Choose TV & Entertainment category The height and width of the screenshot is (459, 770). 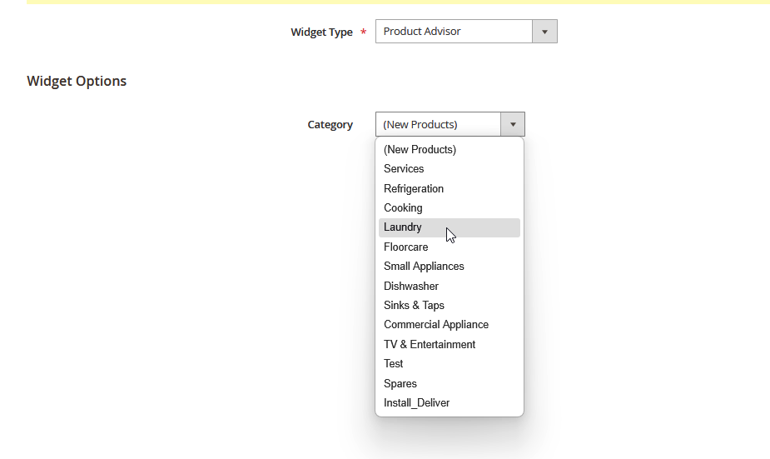click(430, 345)
